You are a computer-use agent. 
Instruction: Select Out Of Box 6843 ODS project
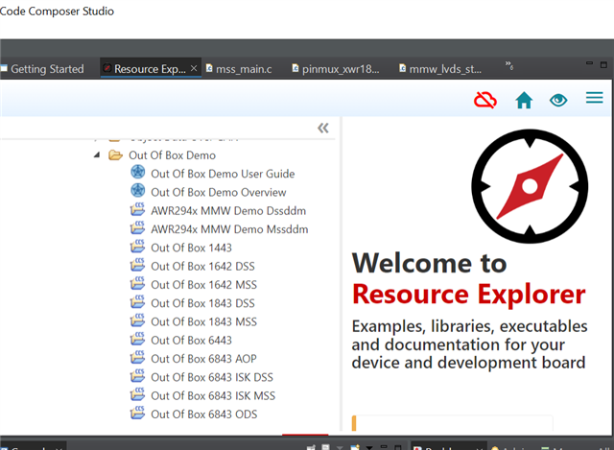pos(204,414)
